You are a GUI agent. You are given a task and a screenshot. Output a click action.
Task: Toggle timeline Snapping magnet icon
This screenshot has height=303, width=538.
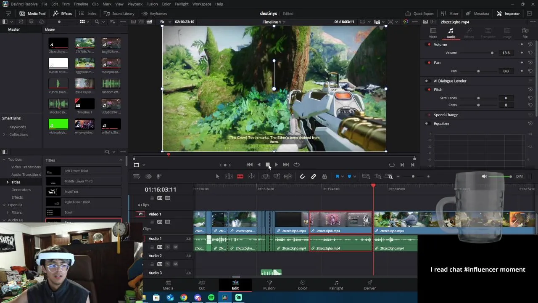(x=302, y=177)
